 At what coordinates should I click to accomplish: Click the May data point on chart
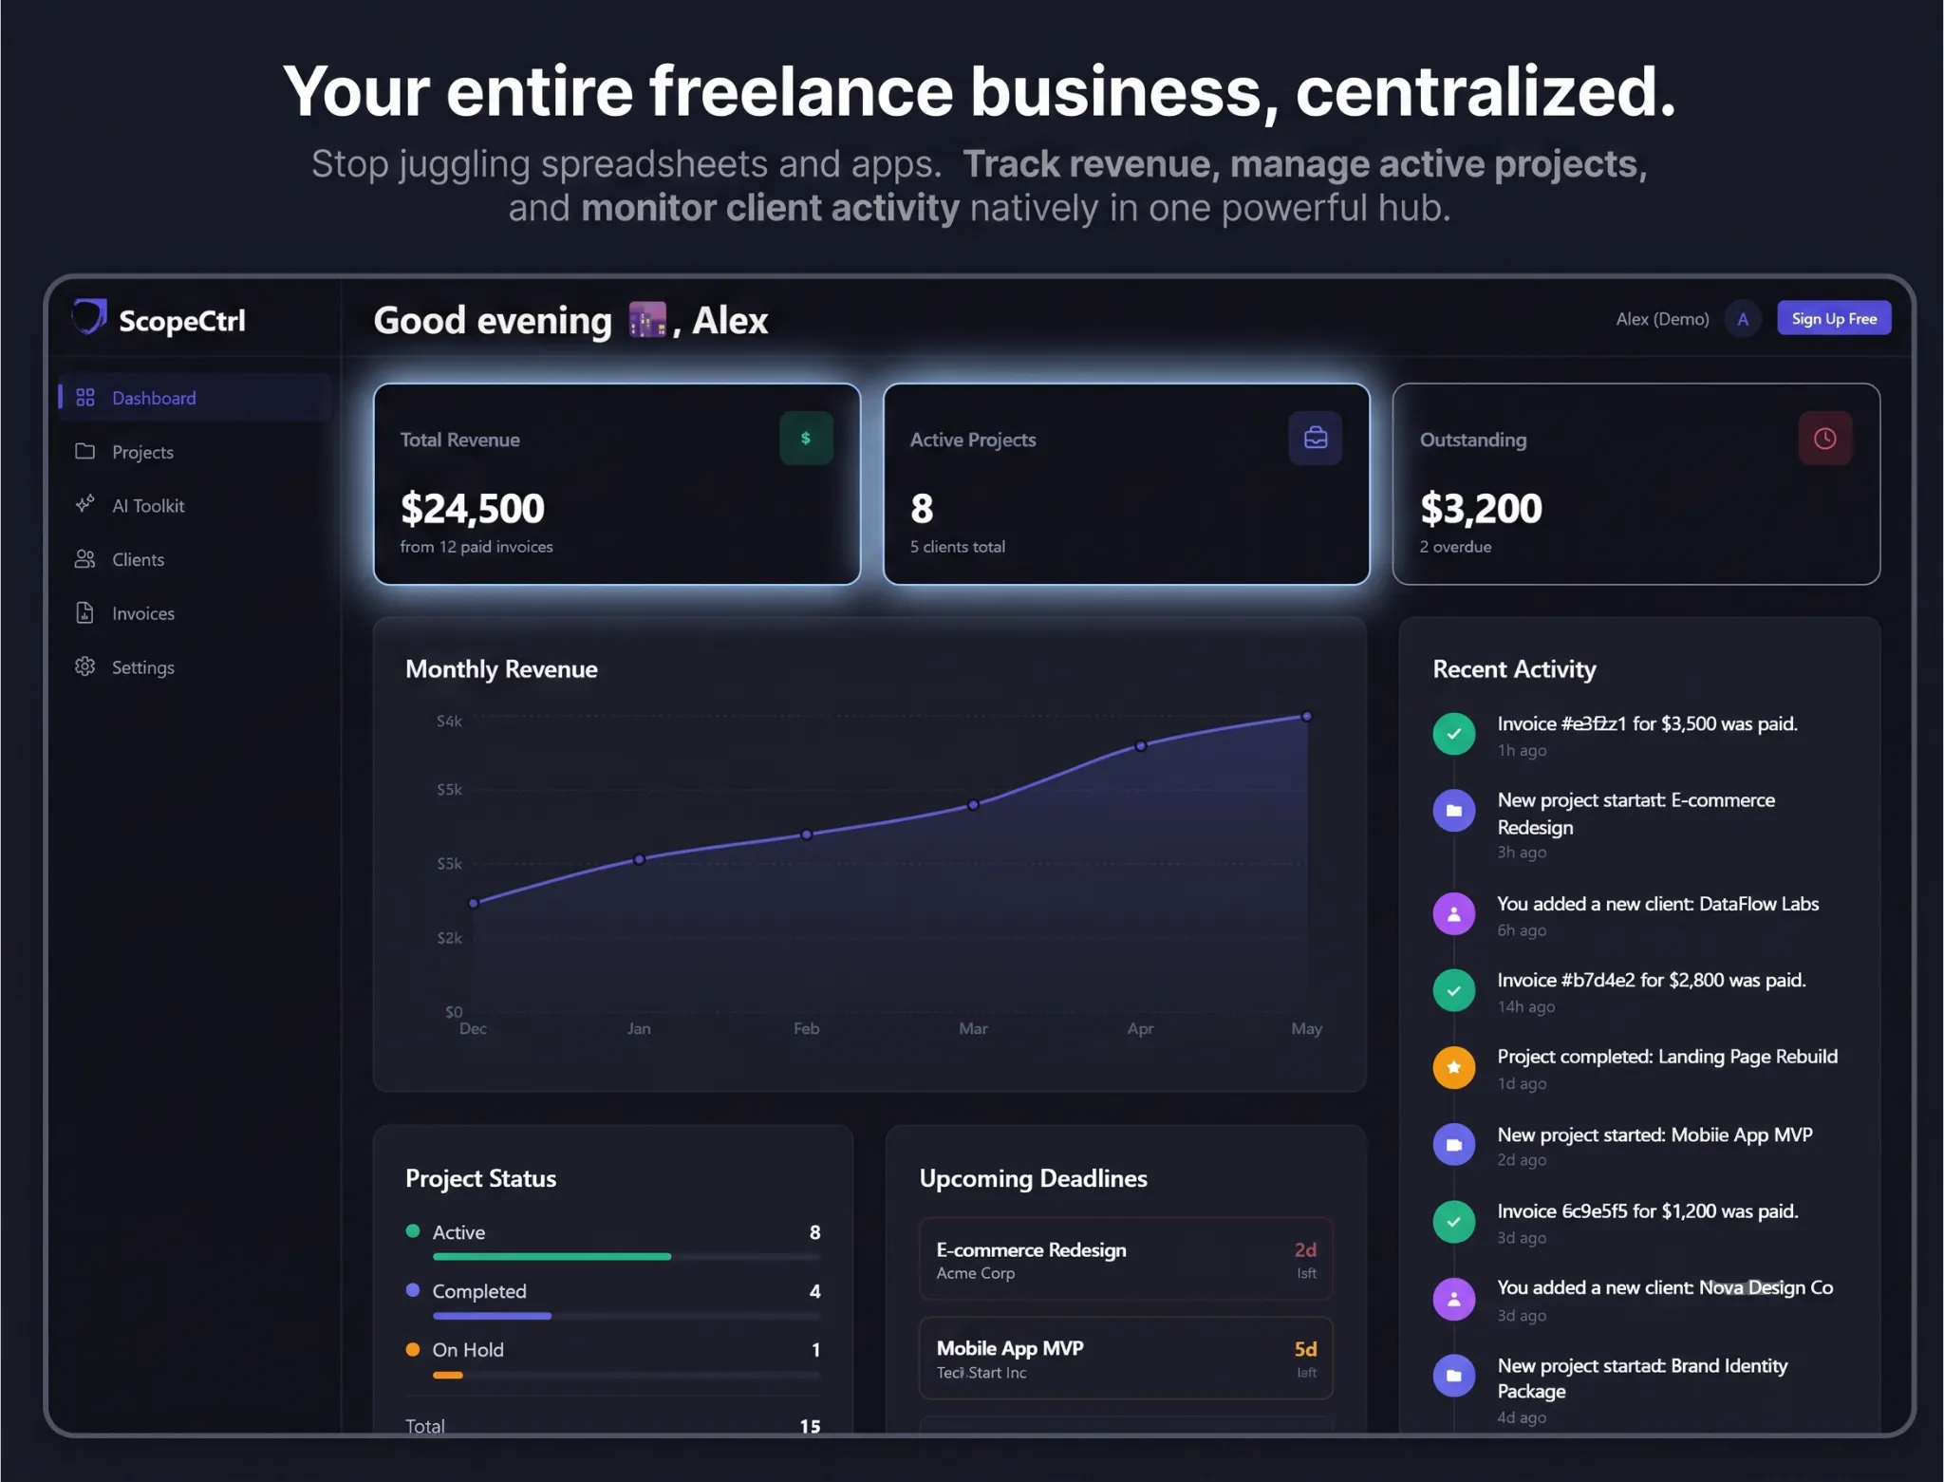(1307, 716)
